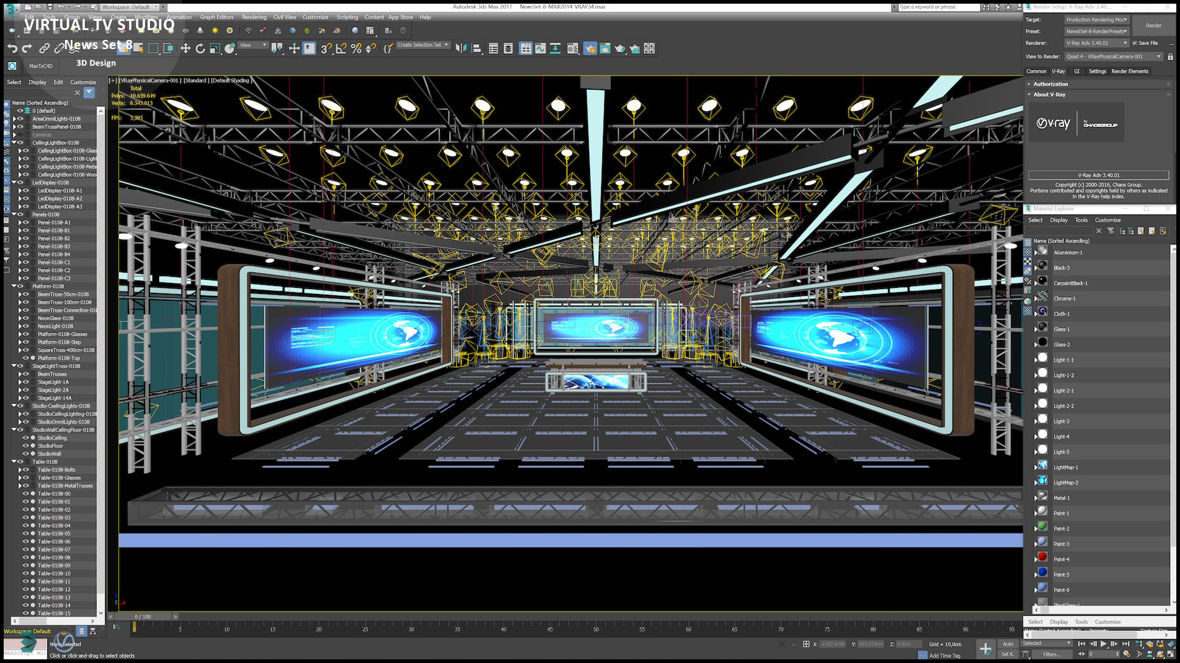1180x663 pixels.
Task: Select the Move transform tool
Action: point(185,48)
